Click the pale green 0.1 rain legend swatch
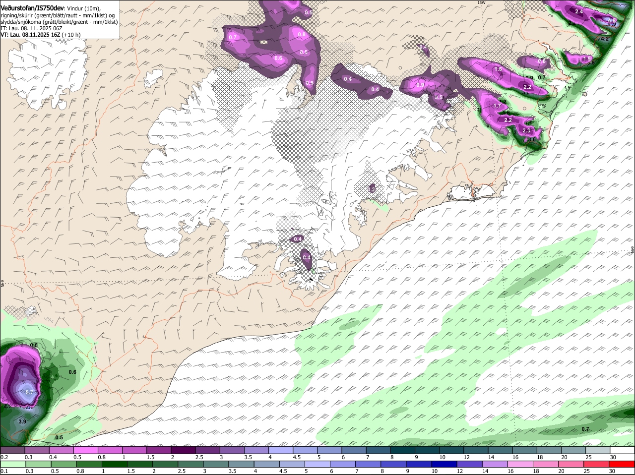Viewport: 635px width, 475px height. pos(12,465)
